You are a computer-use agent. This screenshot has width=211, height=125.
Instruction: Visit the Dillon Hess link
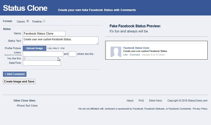[156, 100]
